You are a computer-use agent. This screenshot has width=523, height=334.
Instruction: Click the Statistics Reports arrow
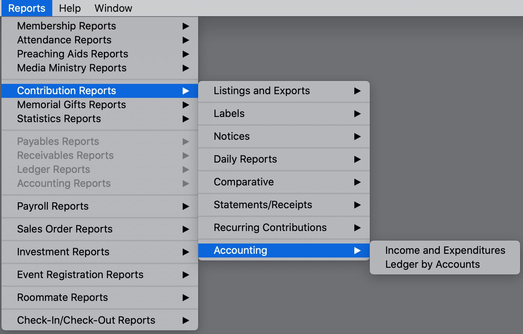(x=186, y=119)
